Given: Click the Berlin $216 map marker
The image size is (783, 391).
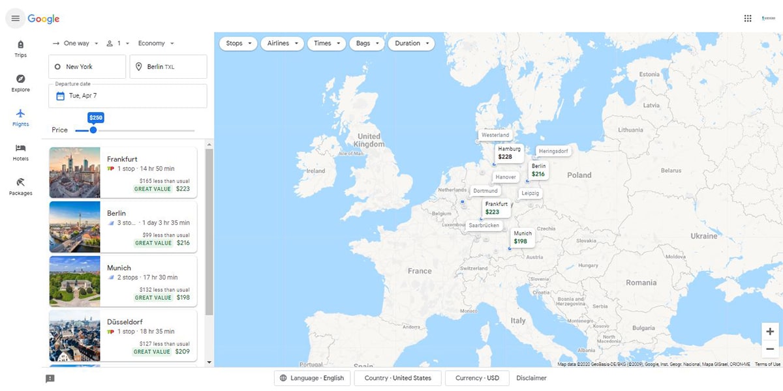Looking at the screenshot, I should pyautogui.click(x=538, y=170).
